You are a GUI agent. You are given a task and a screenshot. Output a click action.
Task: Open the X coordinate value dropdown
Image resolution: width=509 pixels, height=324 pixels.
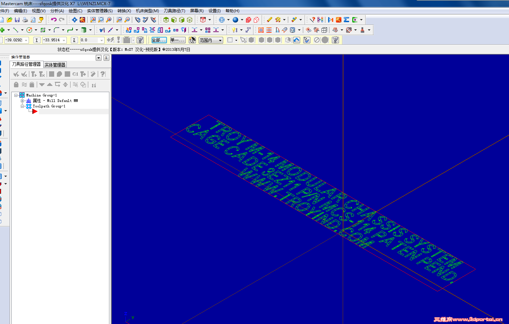pyautogui.click(x=26, y=40)
